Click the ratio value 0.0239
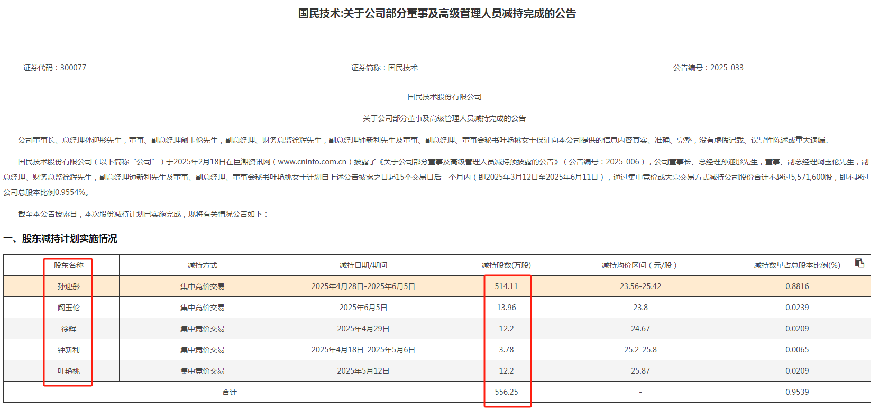Screen dimensions: 879x418 point(797,308)
